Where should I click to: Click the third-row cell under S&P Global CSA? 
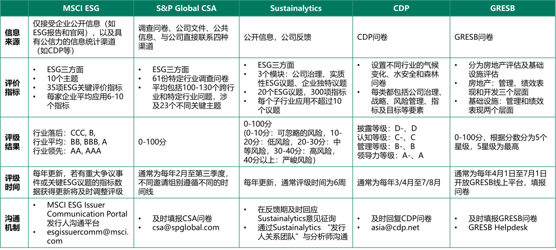[x=186, y=142]
